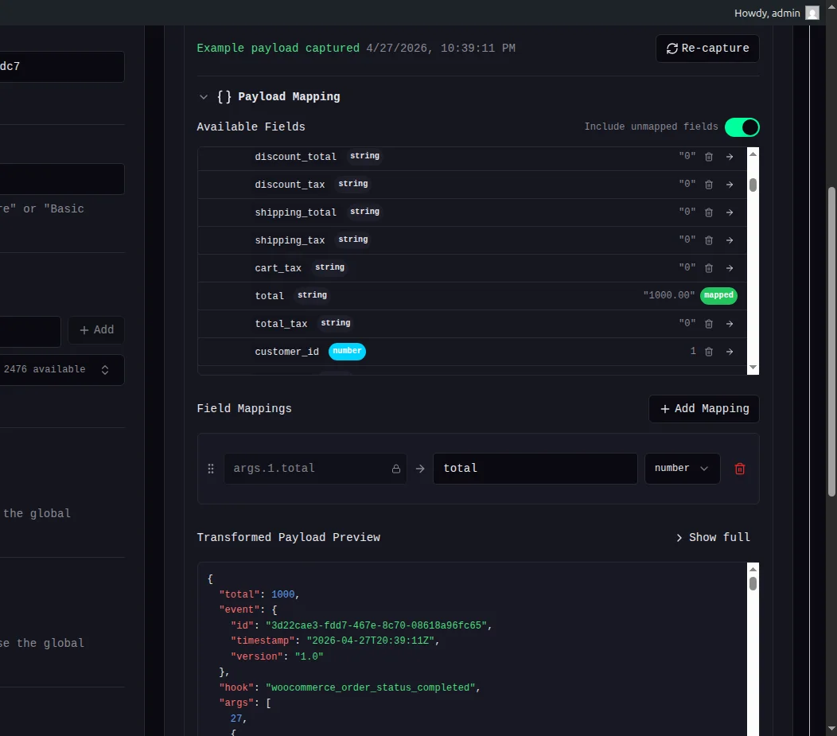
Task: Click the mapped badge on total
Action: 718,296
